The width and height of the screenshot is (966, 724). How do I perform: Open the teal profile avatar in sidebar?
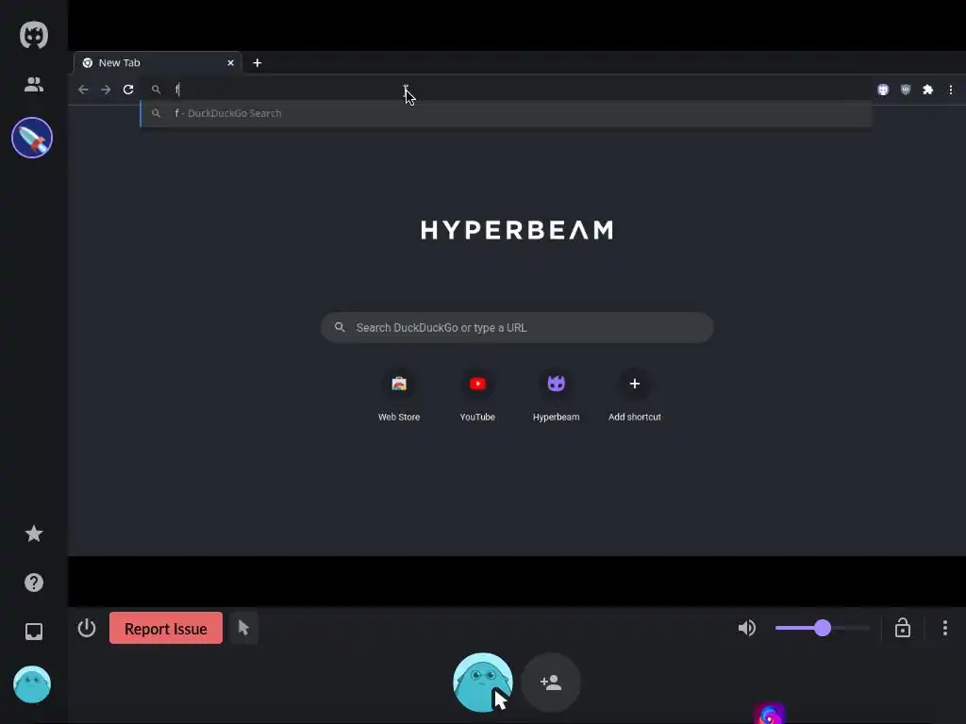click(32, 684)
